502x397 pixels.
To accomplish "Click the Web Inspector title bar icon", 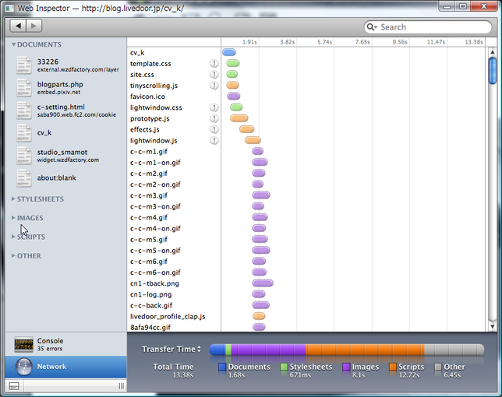I will [9, 8].
